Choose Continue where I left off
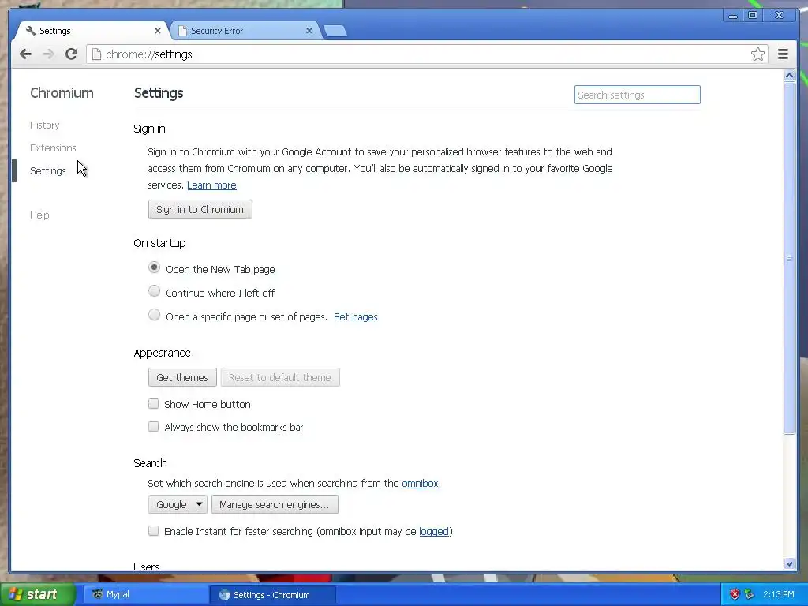This screenshot has height=606, width=808. (x=154, y=291)
